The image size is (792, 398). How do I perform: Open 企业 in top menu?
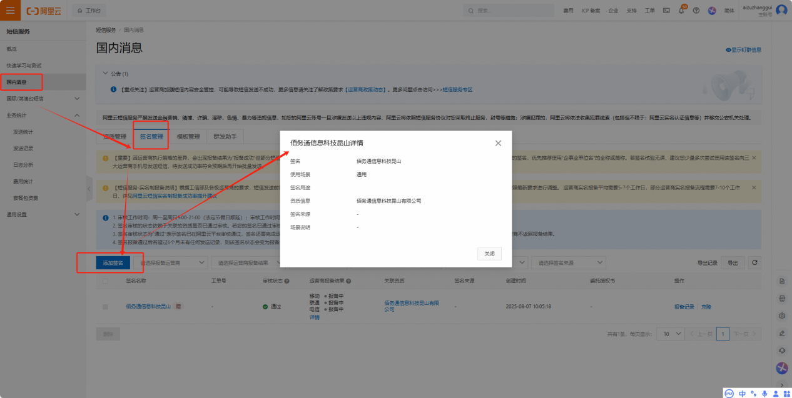613,11
